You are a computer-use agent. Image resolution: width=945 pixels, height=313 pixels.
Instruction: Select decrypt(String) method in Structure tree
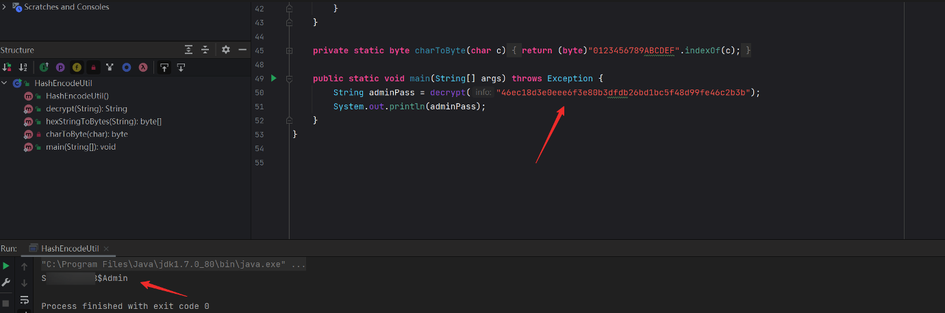tap(86, 109)
